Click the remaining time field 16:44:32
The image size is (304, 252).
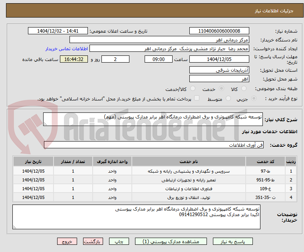[x=74, y=59]
